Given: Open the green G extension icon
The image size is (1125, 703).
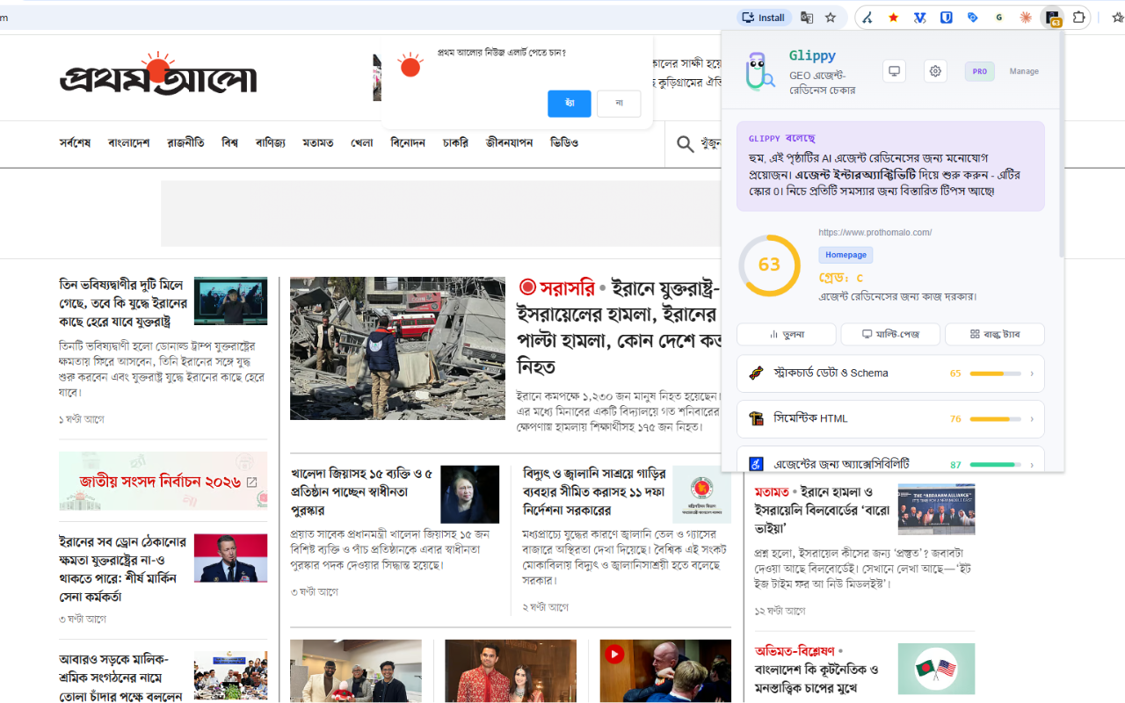Looking at the screenshot, I should coord(999,18).
